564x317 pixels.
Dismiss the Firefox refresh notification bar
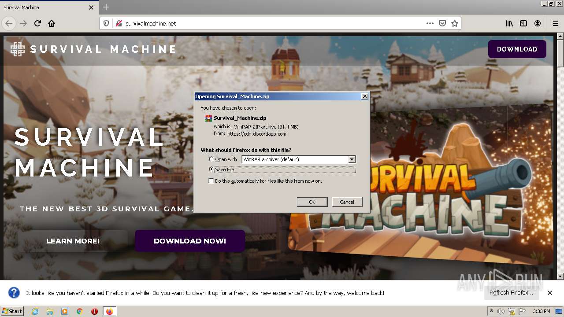click(550, 293)
